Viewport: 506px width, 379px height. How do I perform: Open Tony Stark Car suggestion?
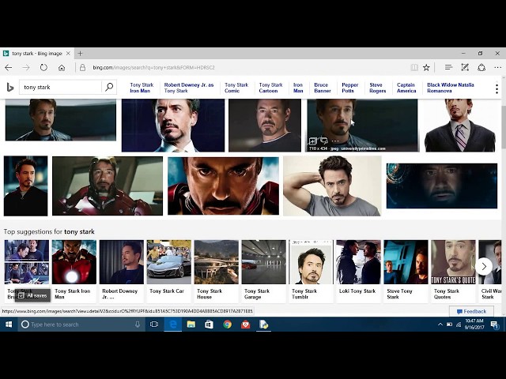click(x=168, y=271)
